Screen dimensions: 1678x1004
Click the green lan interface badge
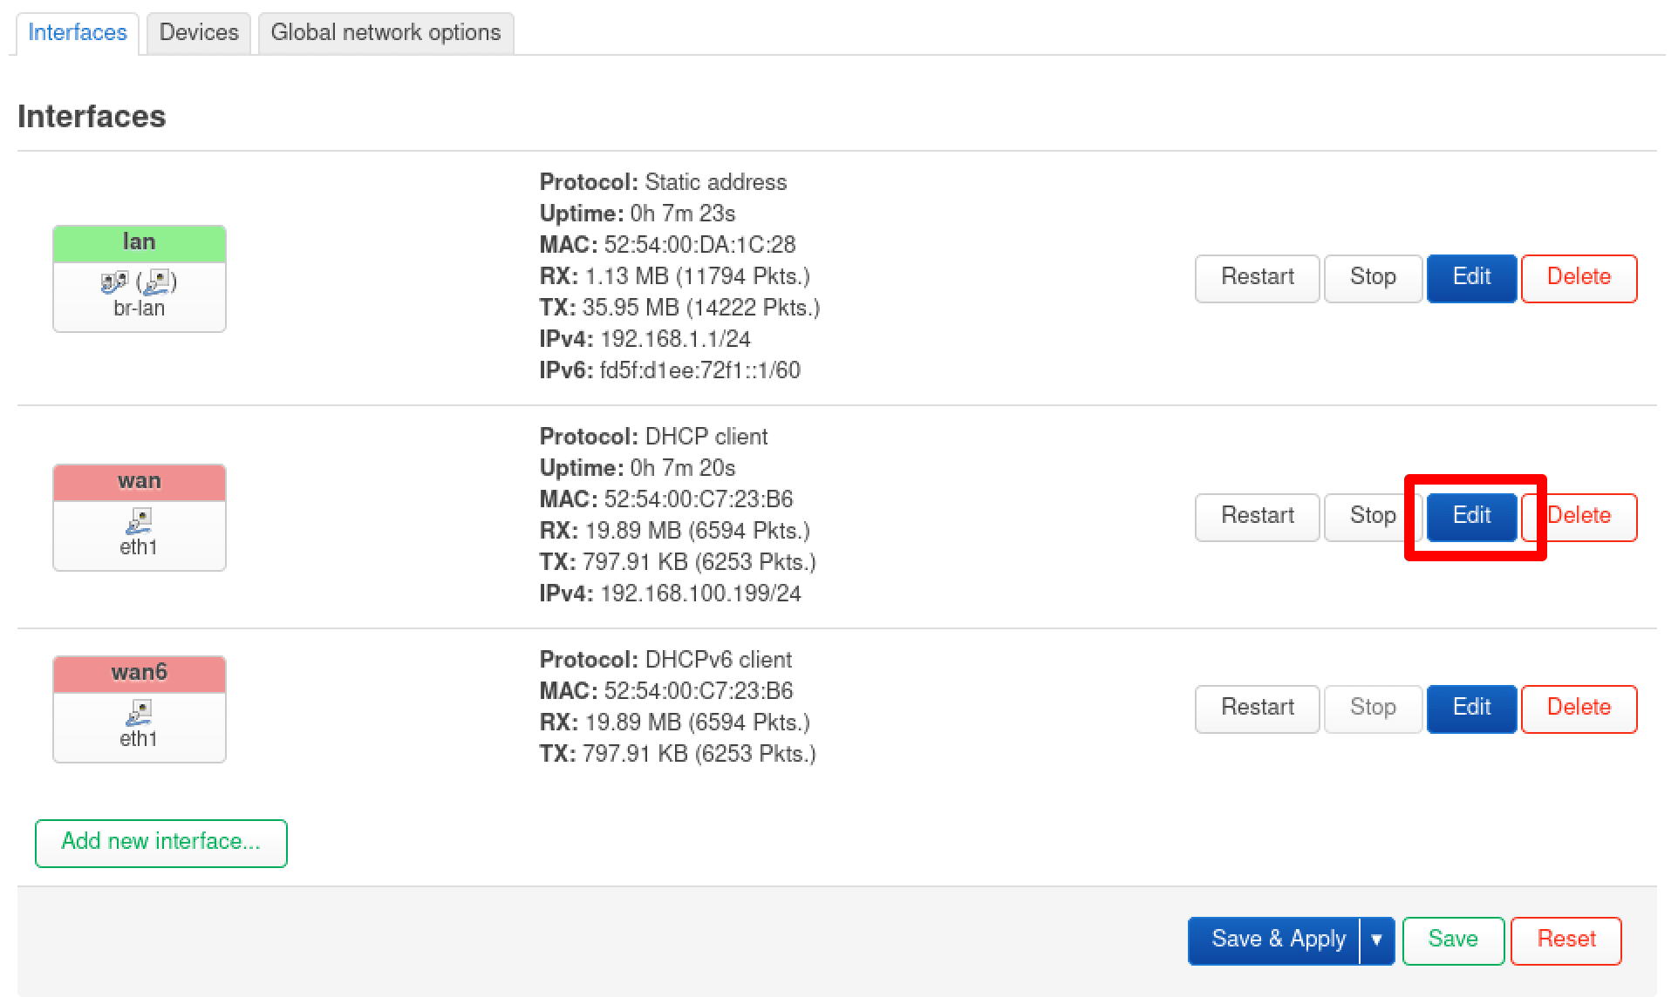140,243
